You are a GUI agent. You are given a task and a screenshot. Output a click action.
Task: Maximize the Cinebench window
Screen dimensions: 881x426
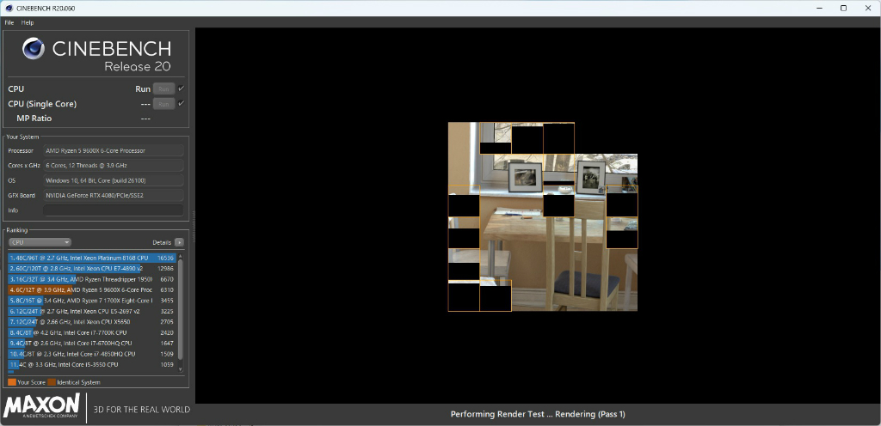pos(843,8)
